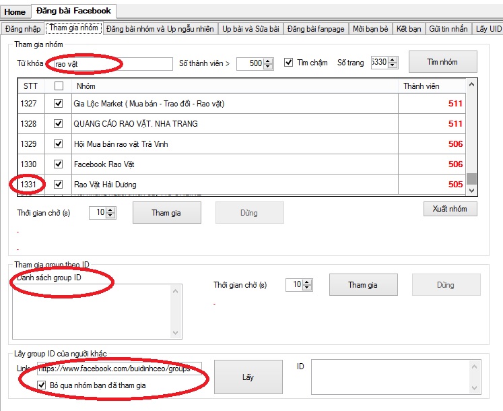Image resolution: width=503 pixels, height=411 pixels.
Task: Open the Home tab
Action: coord(15,12)
